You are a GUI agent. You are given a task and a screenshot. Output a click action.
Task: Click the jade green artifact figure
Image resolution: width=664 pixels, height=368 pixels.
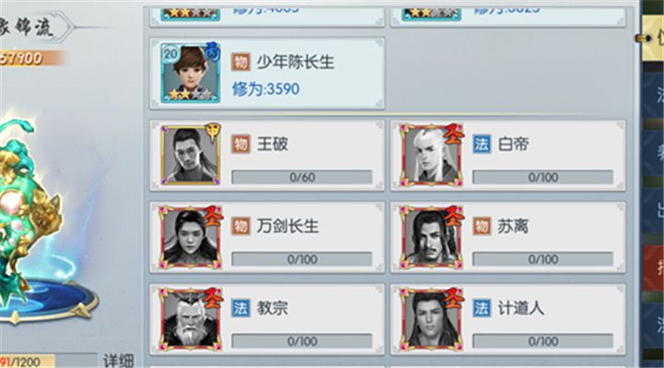(31, 212)
